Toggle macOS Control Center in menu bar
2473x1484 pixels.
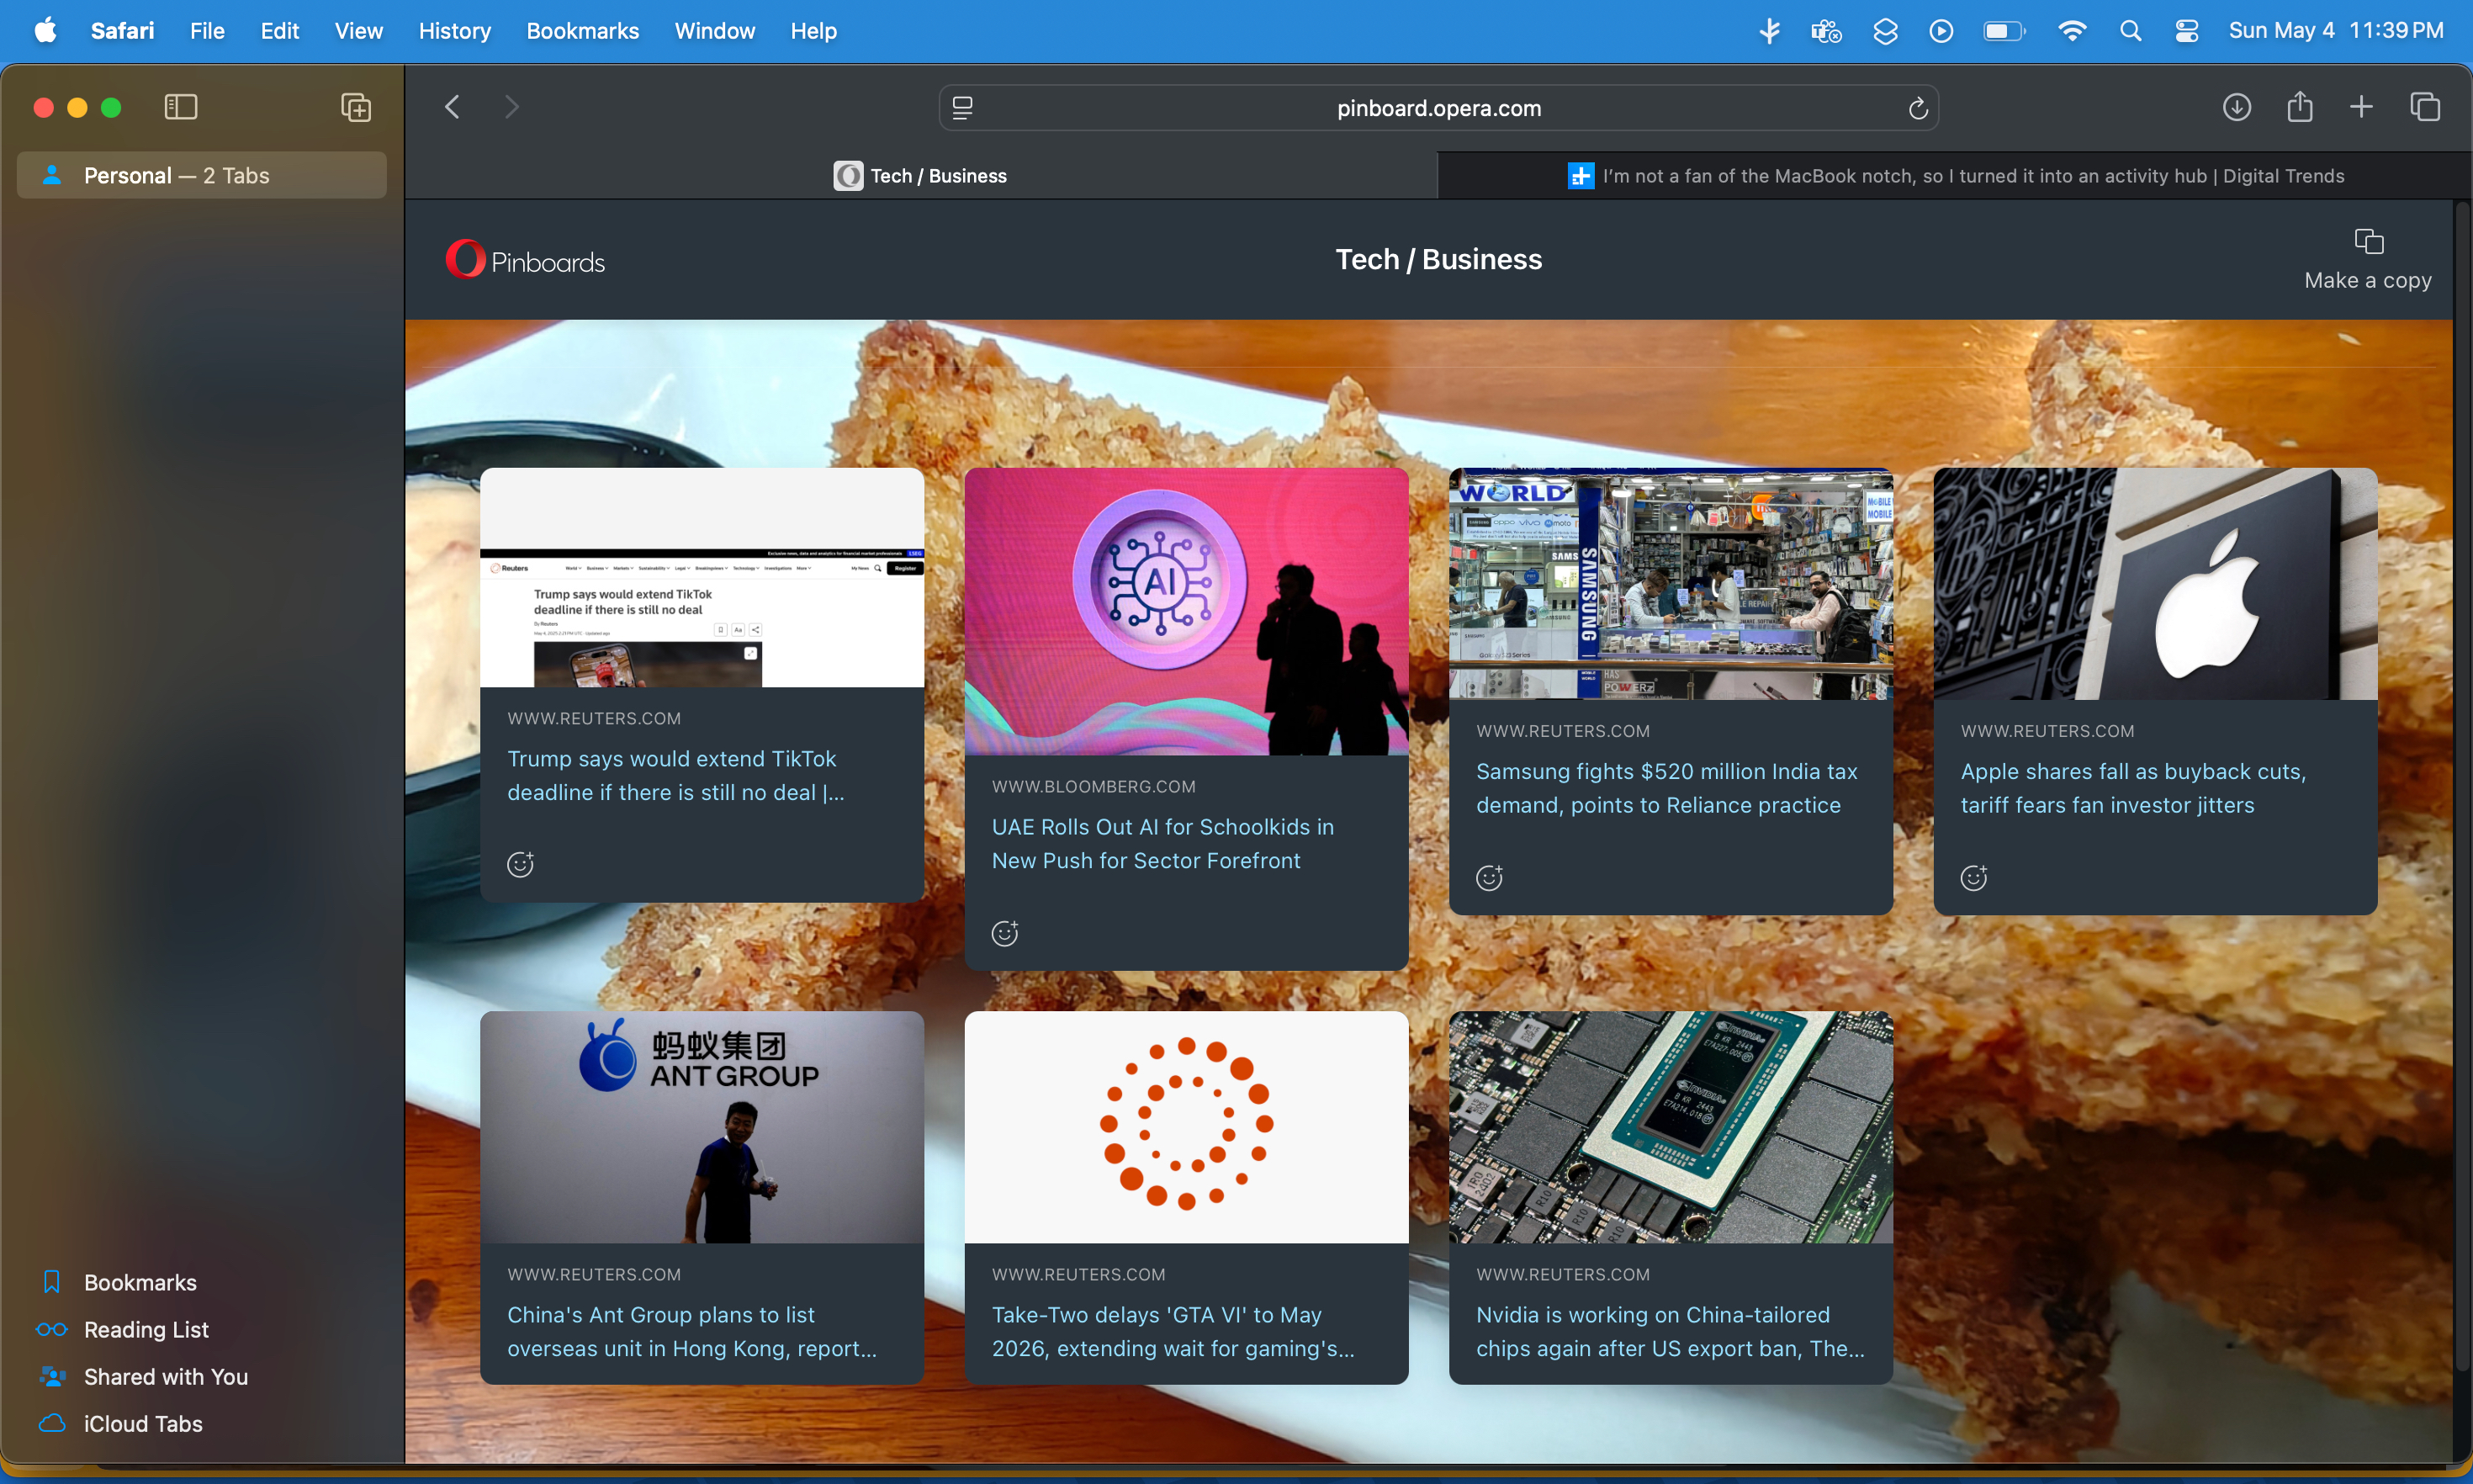pos(2185,31)
